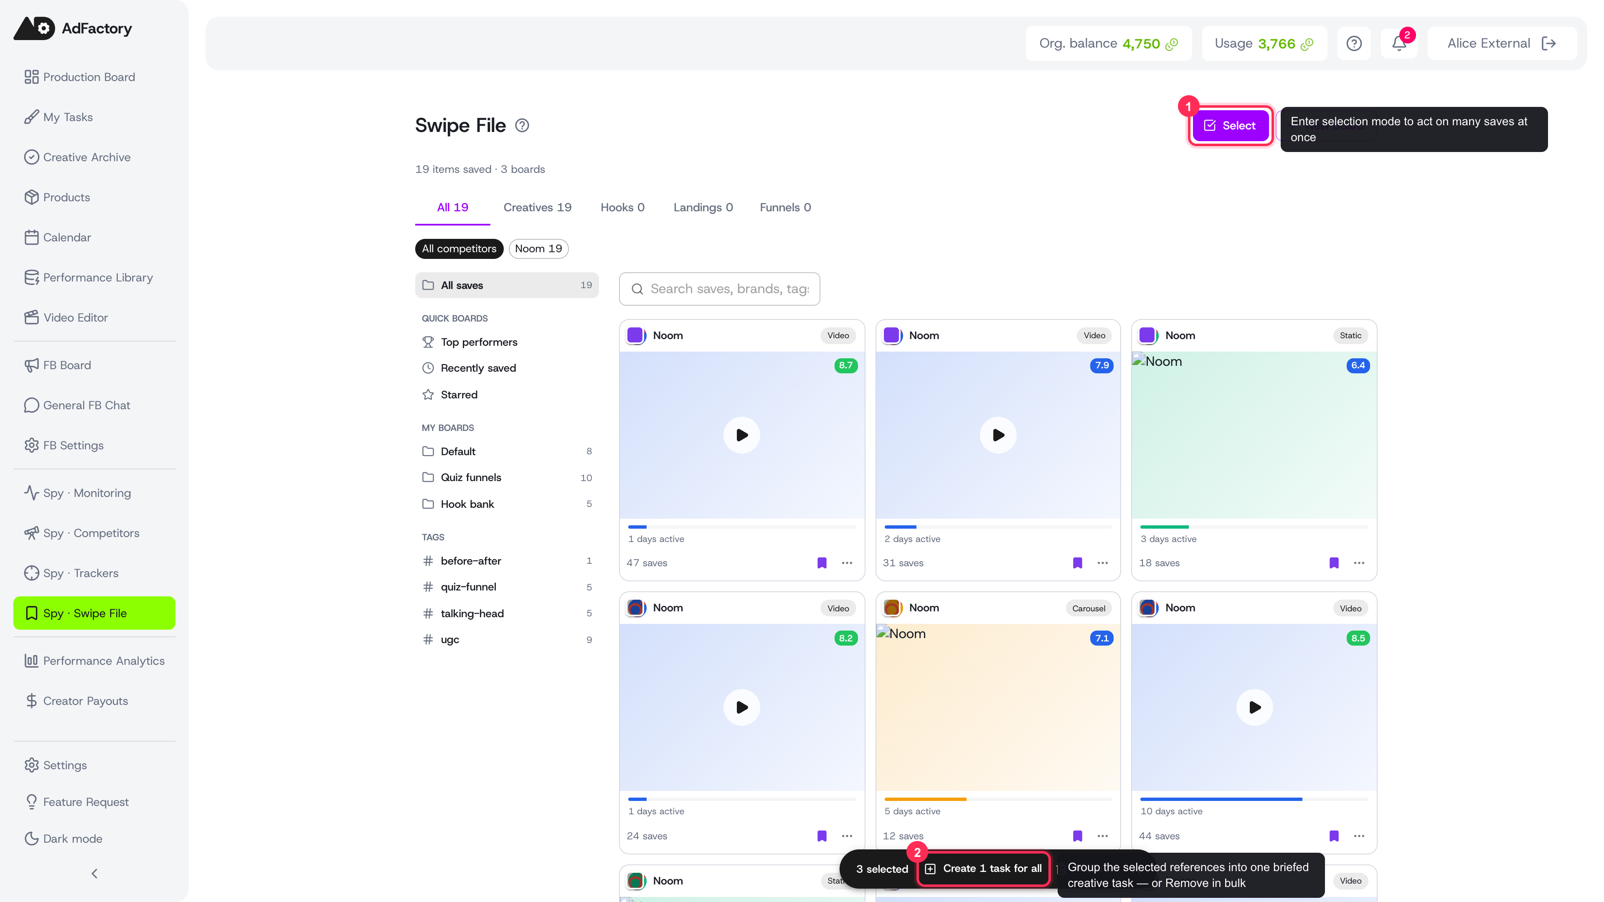Open more options on the 44 saves card

click(1359, 836)
